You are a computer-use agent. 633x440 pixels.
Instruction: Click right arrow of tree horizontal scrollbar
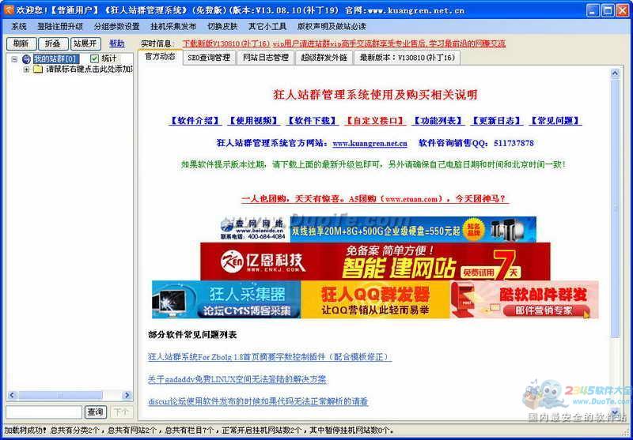tap(127, 395)
